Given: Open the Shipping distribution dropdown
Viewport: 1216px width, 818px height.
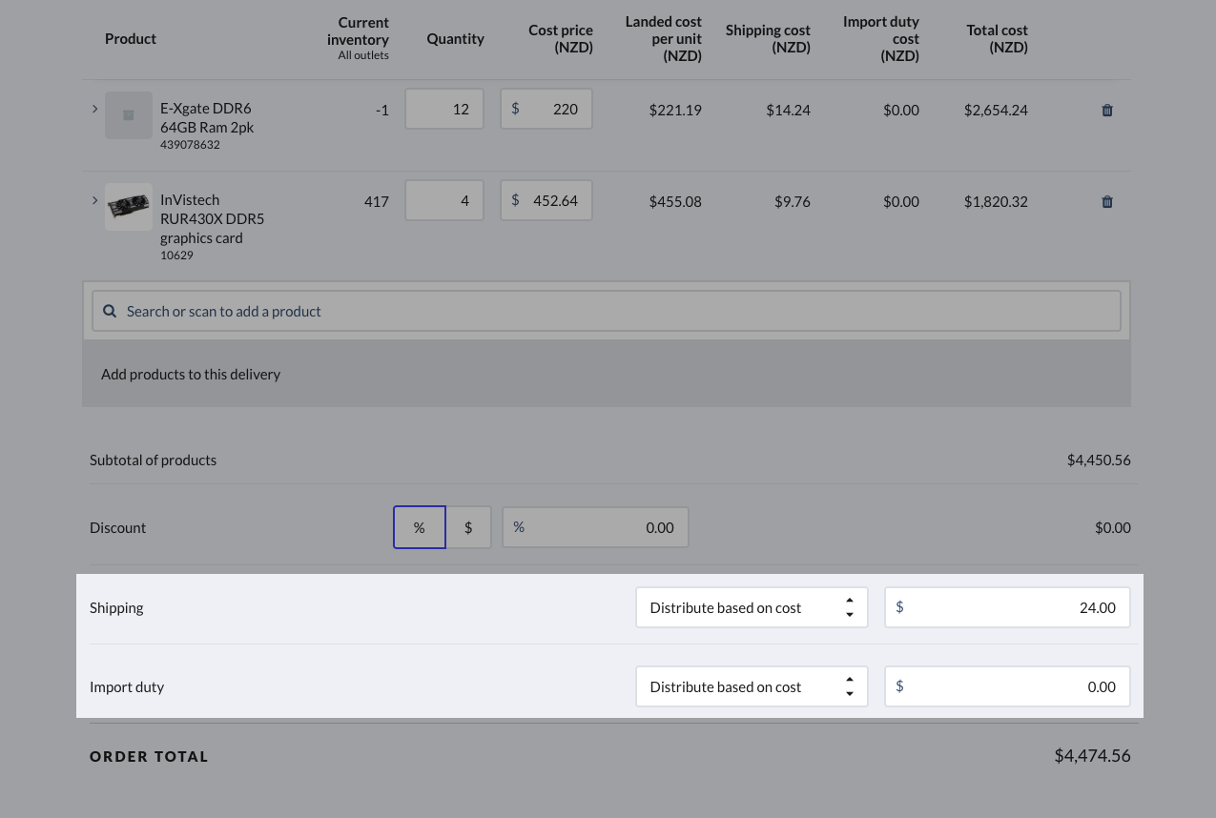Looking at the screenshot, I should click(x=752, y=607).
